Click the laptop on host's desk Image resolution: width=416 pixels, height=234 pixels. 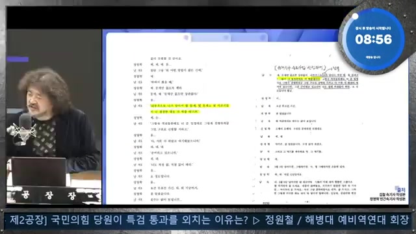[x=39, y=172]
